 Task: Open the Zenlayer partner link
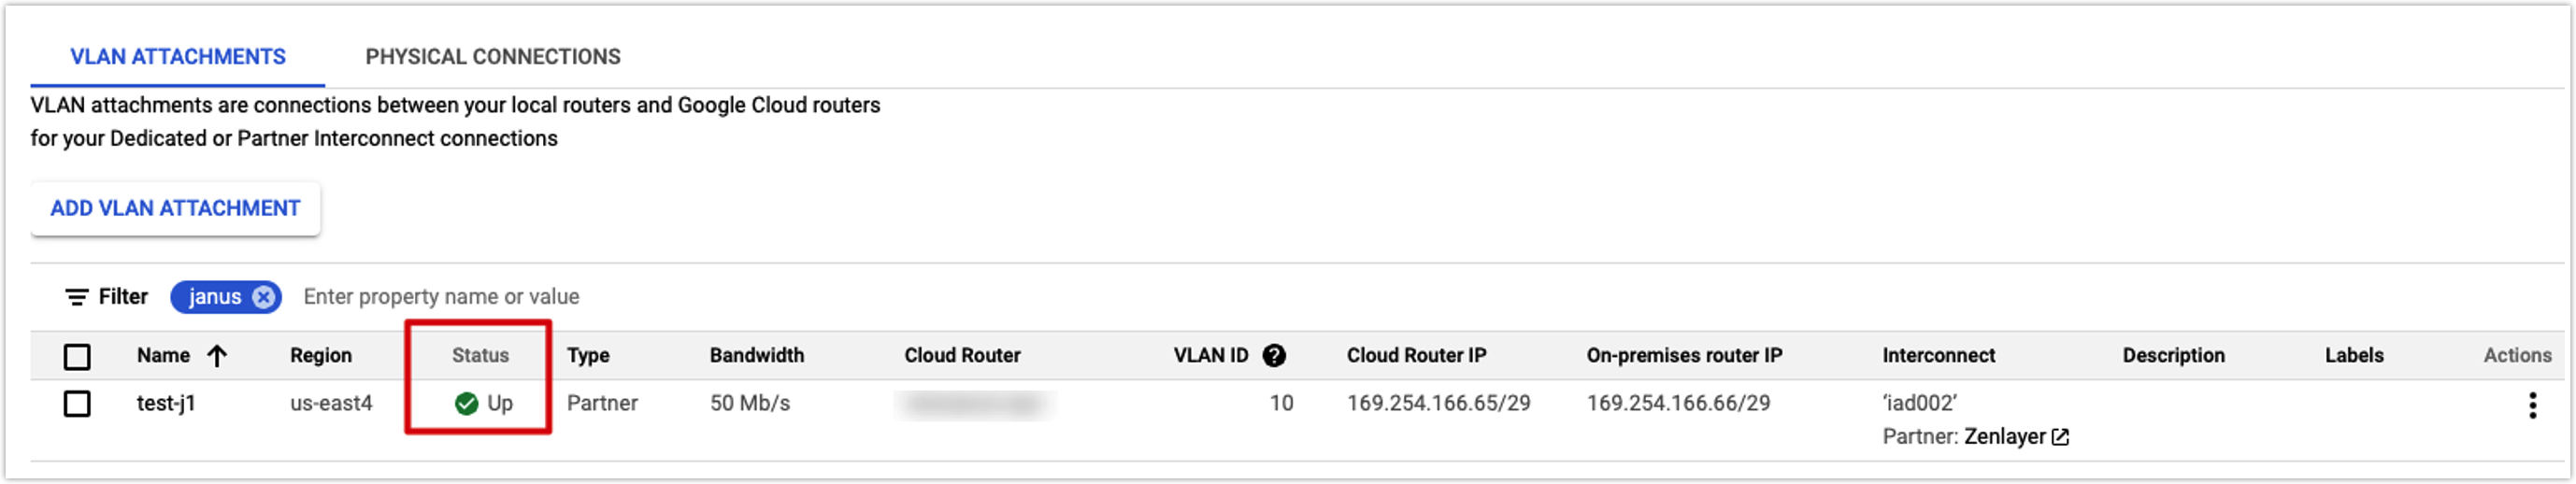[2005, 437]
